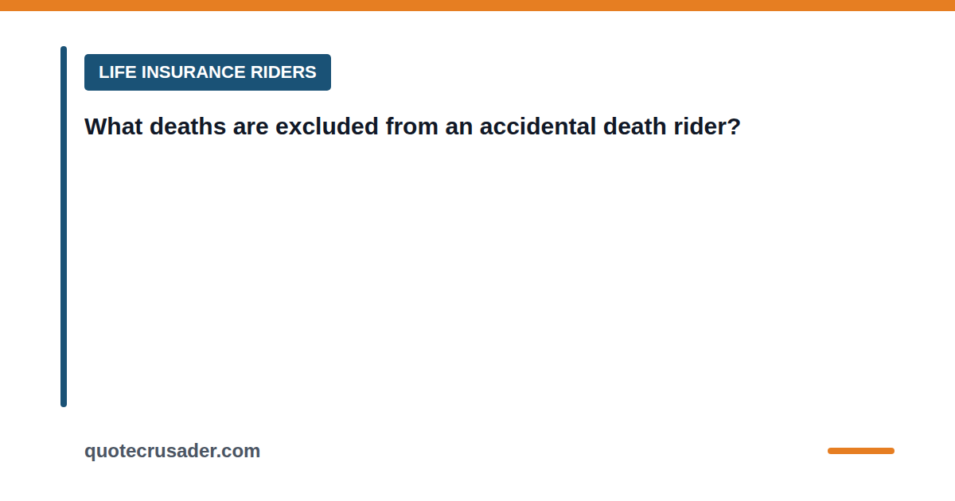The image size is (955, 501).
Task: Click the word "from" in the headline
Action: pyautogui.click(x=412, y=126)
